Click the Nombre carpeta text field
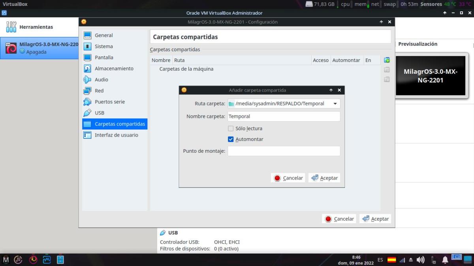Screen dimensions: 474x266 coord(284,116)
